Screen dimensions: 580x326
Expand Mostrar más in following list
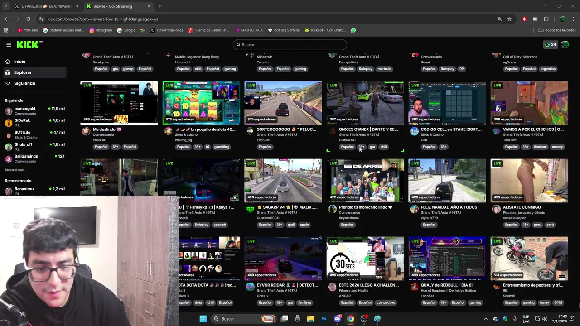[15, 170]
